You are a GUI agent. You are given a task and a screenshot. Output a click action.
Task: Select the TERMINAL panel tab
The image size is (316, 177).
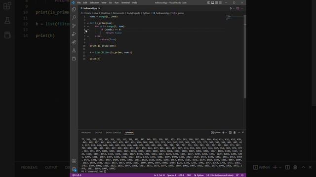pos(129,133)
